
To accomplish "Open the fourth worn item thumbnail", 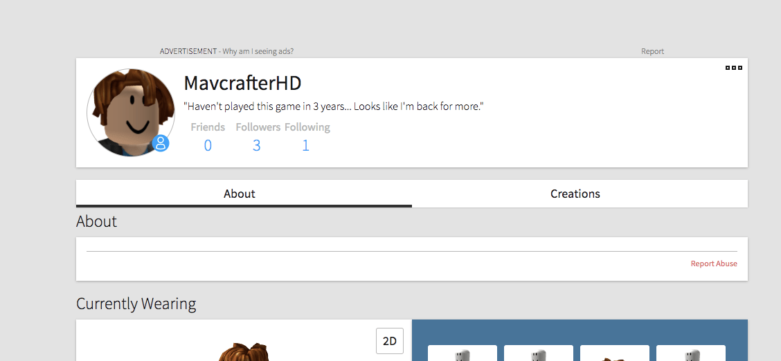I will pyautogui.click(x=691, y=353).
